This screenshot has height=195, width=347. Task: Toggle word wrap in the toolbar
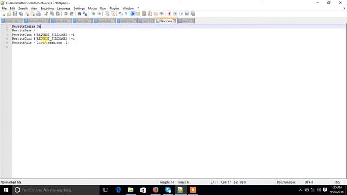[x=120, y=14]
